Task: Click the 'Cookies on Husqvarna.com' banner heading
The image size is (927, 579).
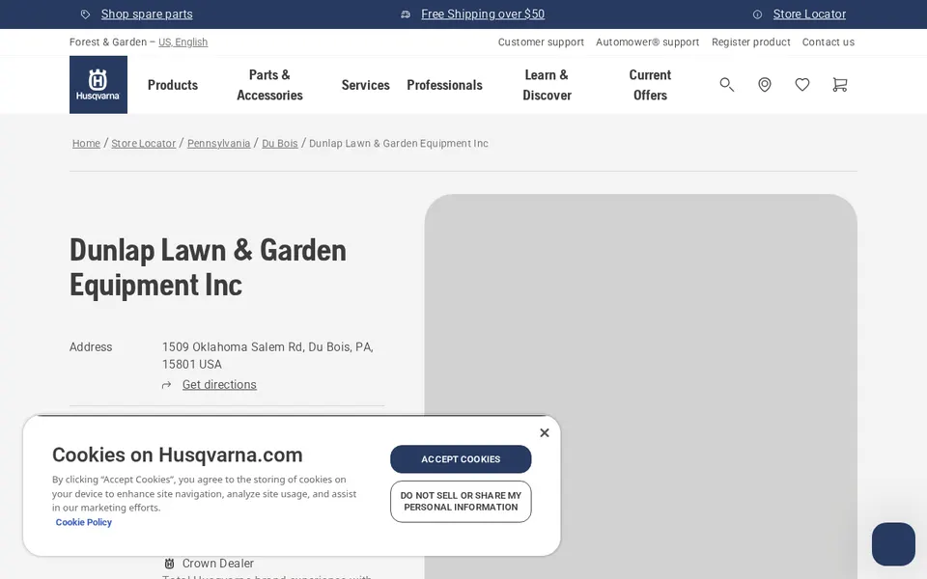Action: (x=178, y=455)
